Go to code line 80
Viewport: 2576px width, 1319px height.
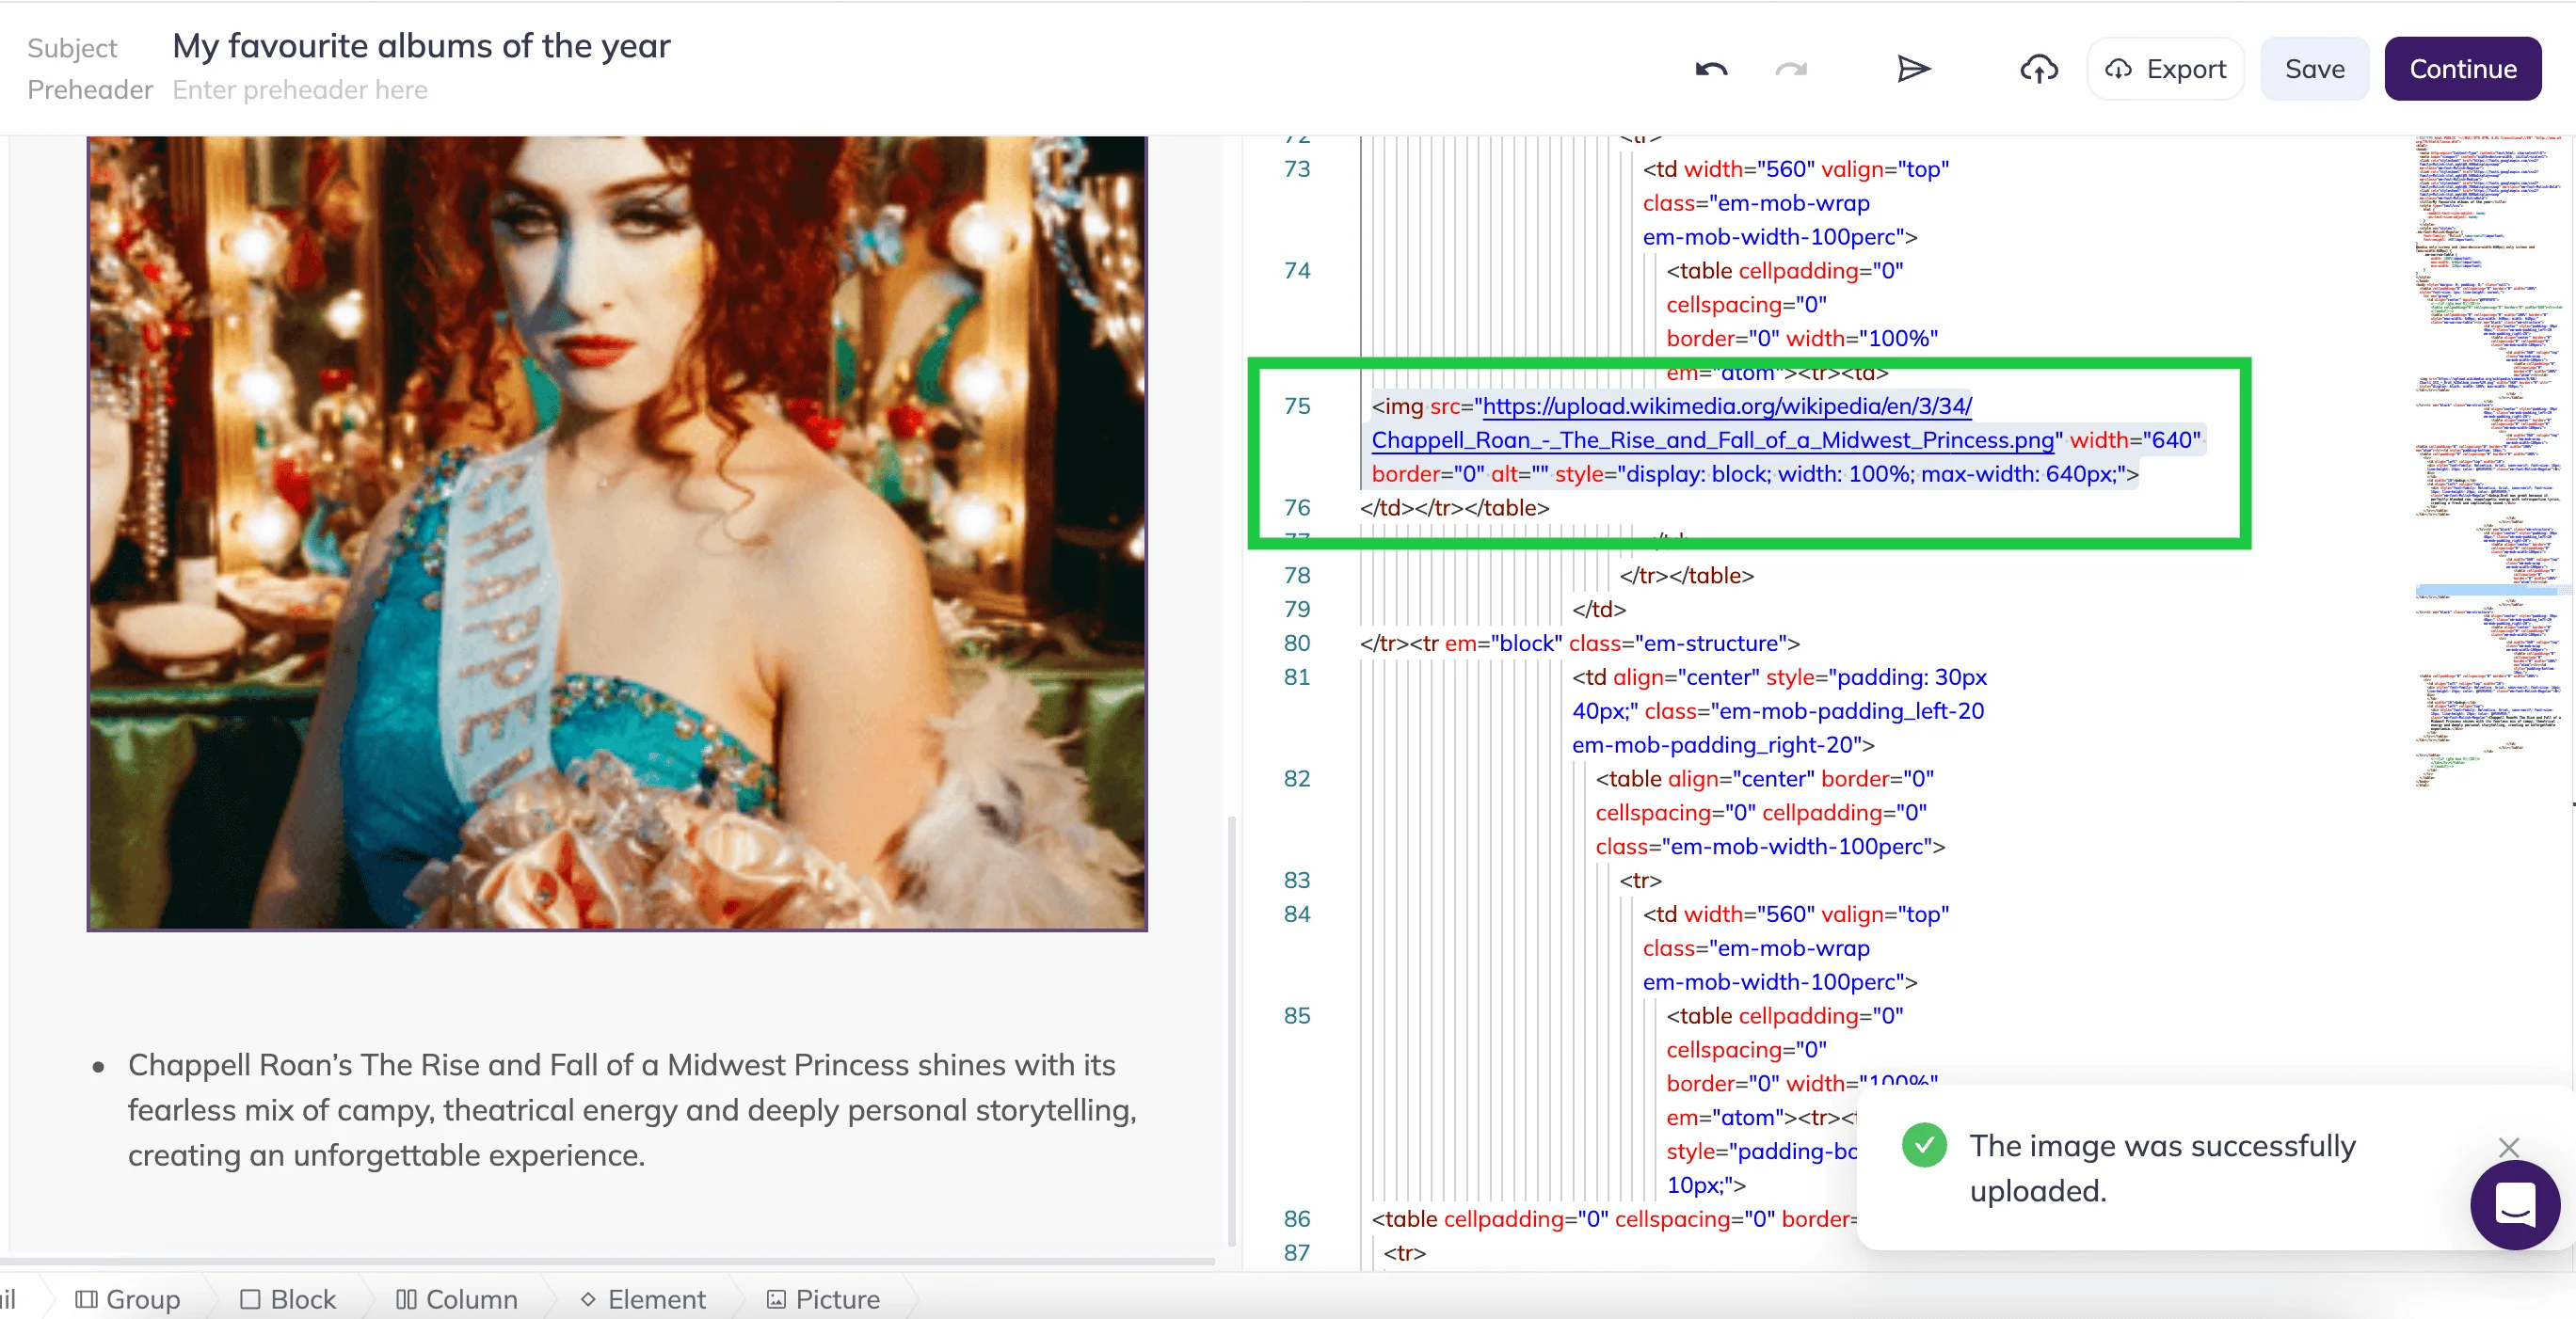pyautogui.click(x=1297, y=643)
